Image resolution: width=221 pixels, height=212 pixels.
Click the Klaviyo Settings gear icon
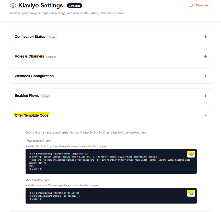[x=13, y=6]
